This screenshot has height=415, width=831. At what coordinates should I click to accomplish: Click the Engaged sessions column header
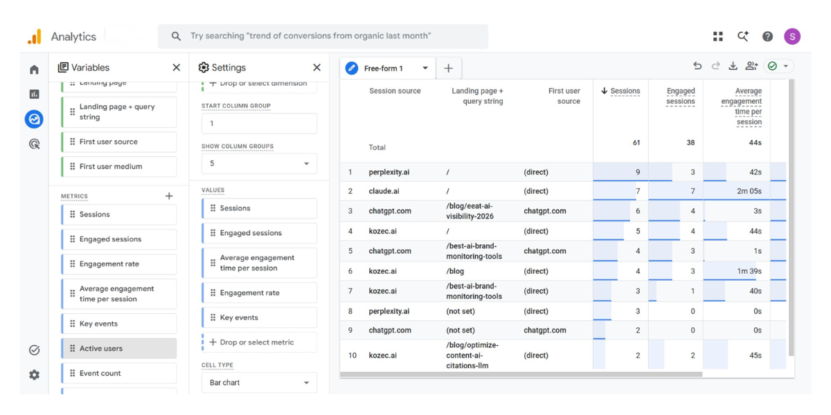tap(680, 96)
